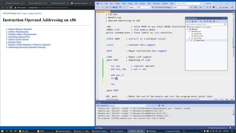The image size is (236, 133).
Task: Open Multiple Address Displacements link
Action: click(22, 34)
